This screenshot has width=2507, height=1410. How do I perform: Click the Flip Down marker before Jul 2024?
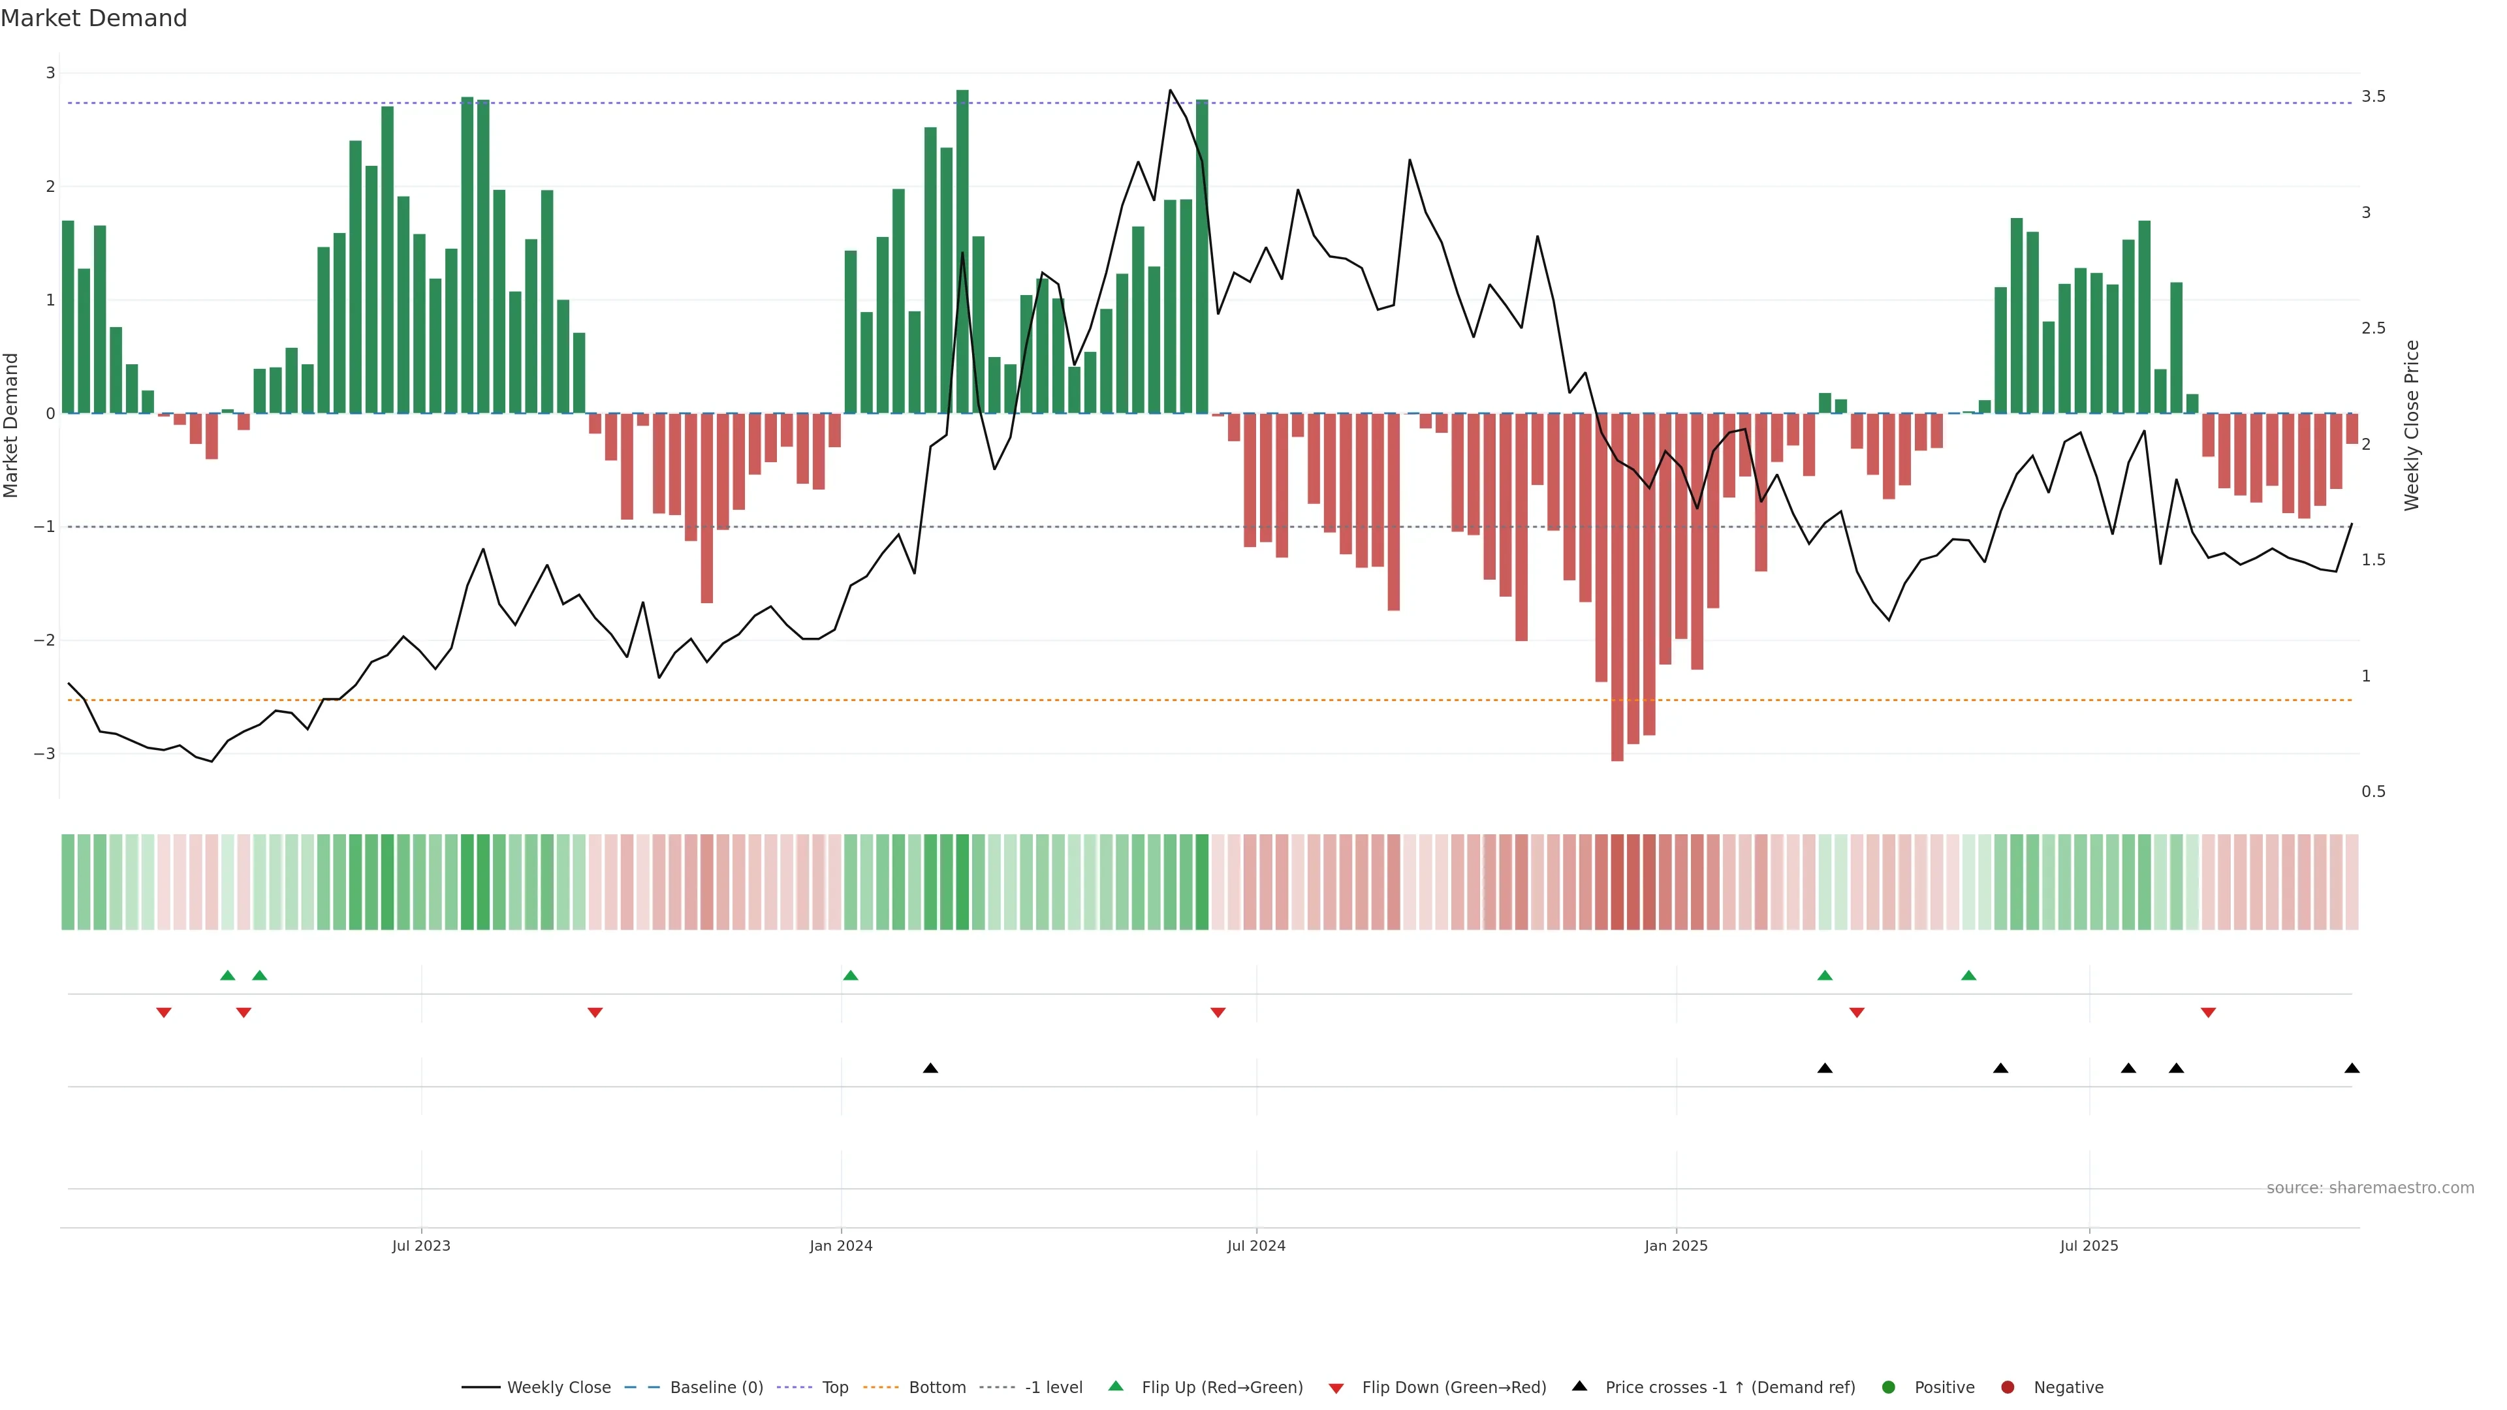1218,1013
